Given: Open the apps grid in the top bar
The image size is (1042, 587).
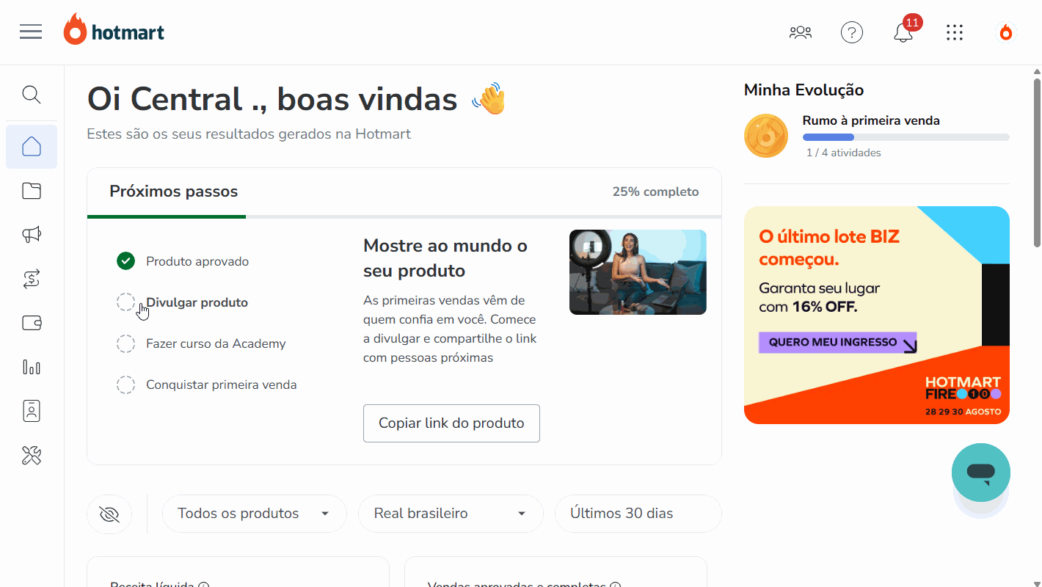Looking at the screenshot, I should pos(955,32).
